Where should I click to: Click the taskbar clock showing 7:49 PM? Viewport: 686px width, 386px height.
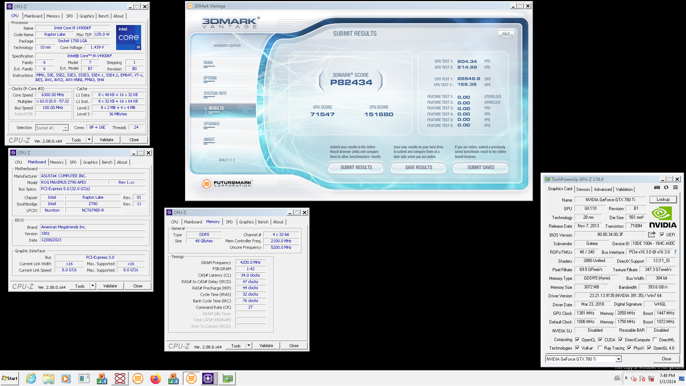667,378
